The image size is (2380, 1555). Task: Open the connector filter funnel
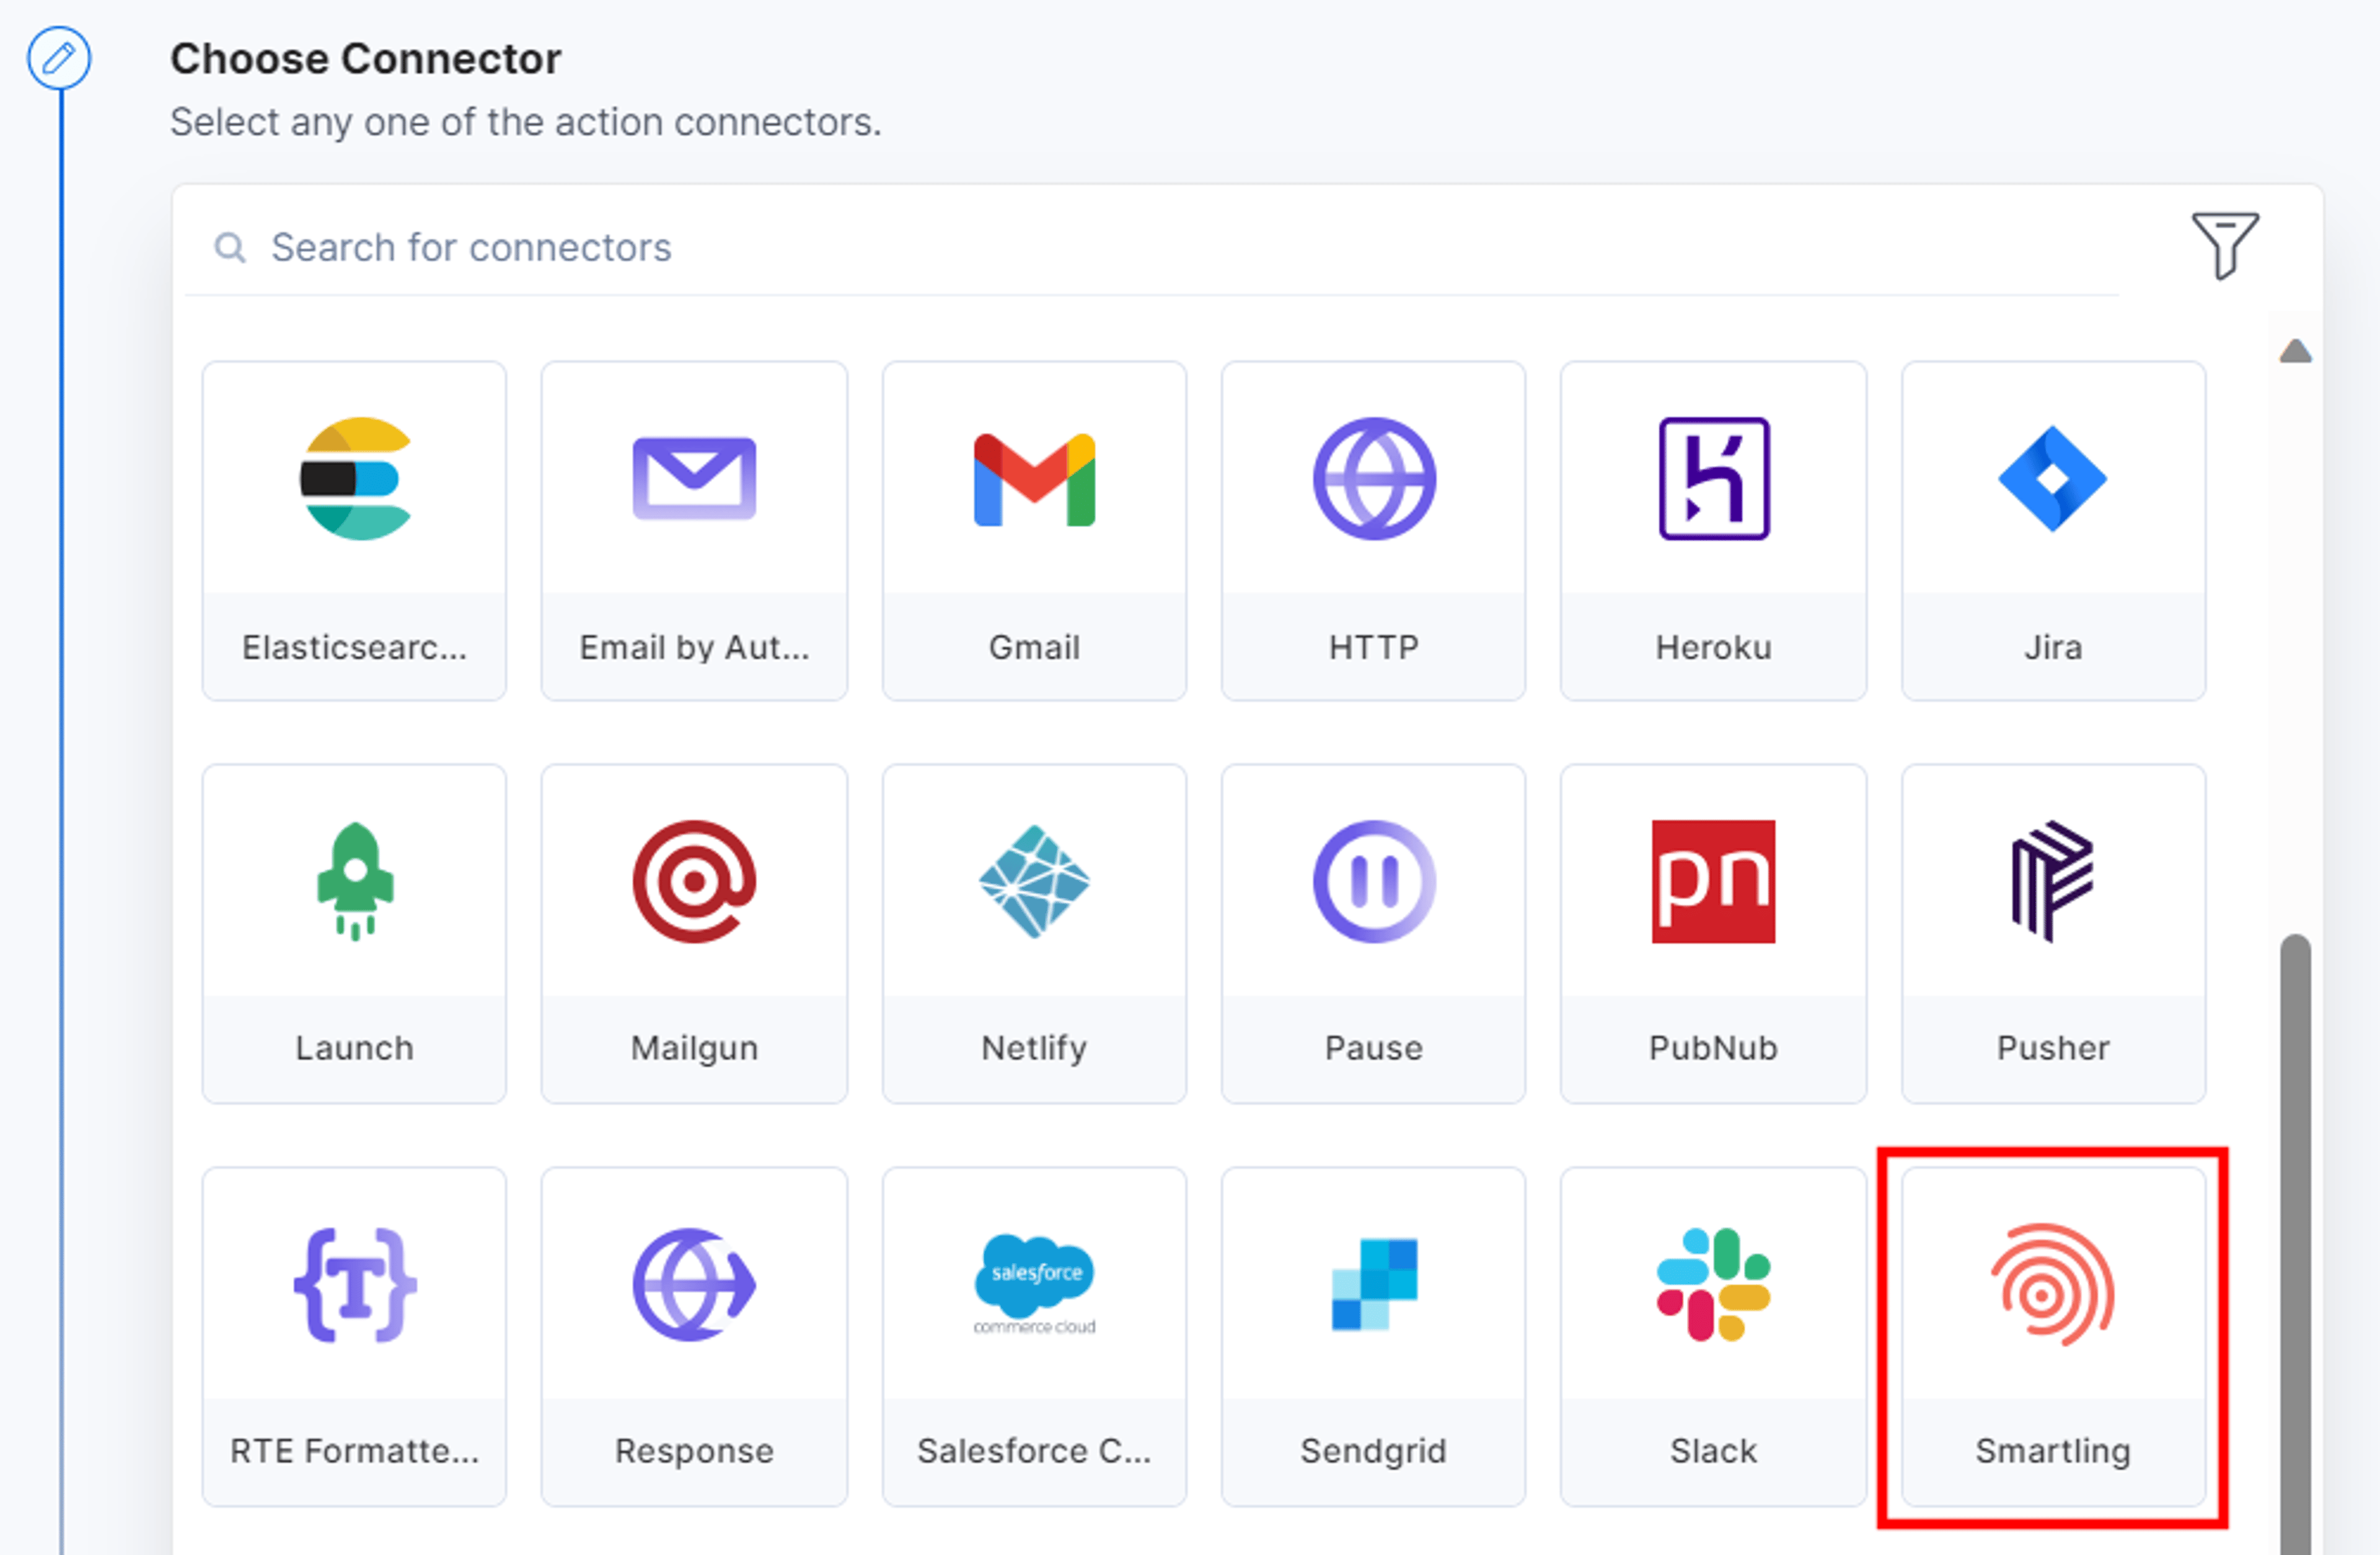[2224, 245]
